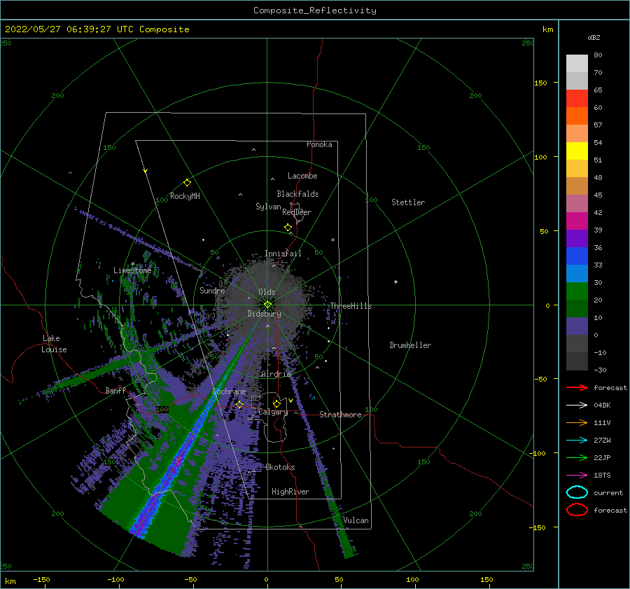Select green legend swatch between 30 and 20
This screenshot has width=630, height=589.
click(577, 291)
